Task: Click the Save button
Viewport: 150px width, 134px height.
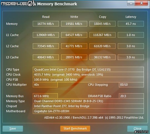Action: click(13, 128)
